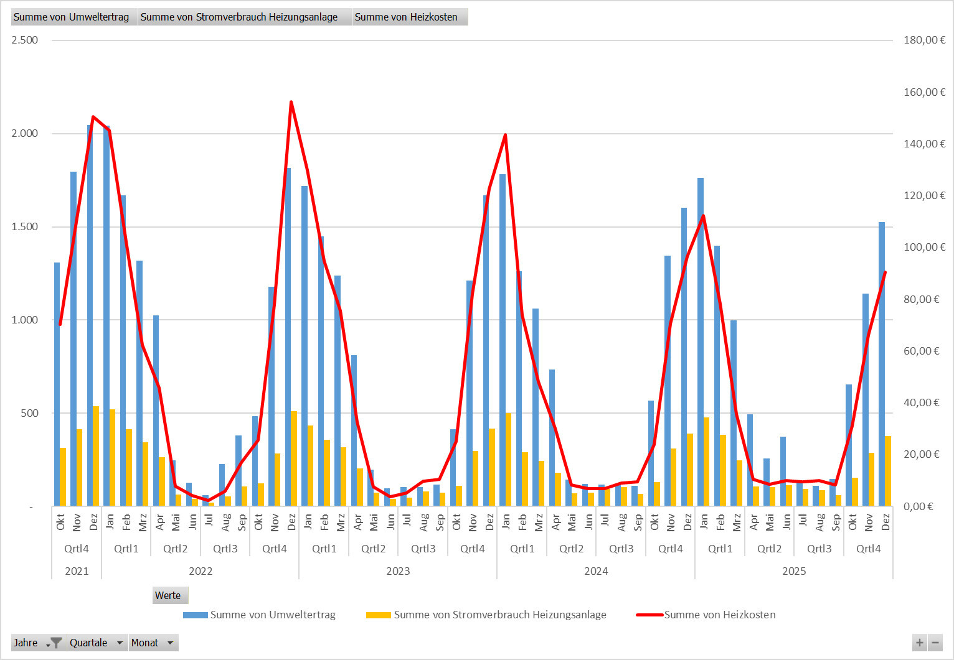Click the 2021 year axis label
The height and width of the screenshot is (660, 954).
pos(77,571)
